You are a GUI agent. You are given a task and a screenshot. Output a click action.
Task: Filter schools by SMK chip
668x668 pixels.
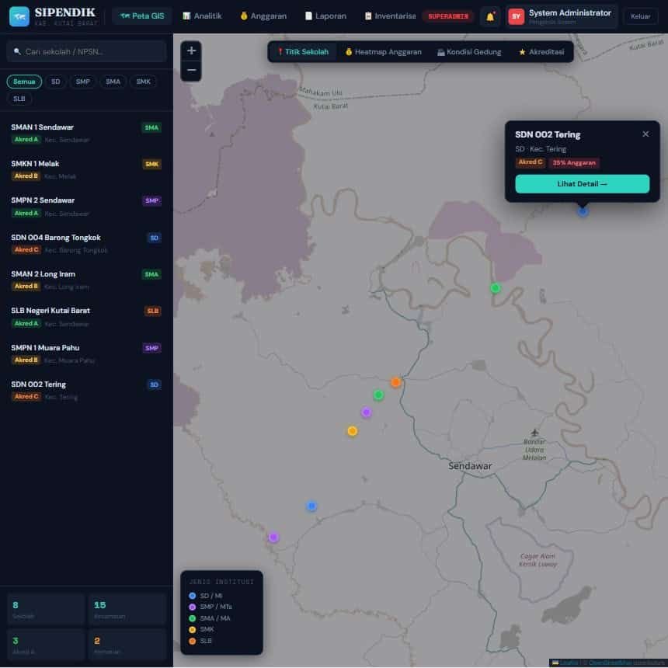pyautogui.click(x=143, y=82)
